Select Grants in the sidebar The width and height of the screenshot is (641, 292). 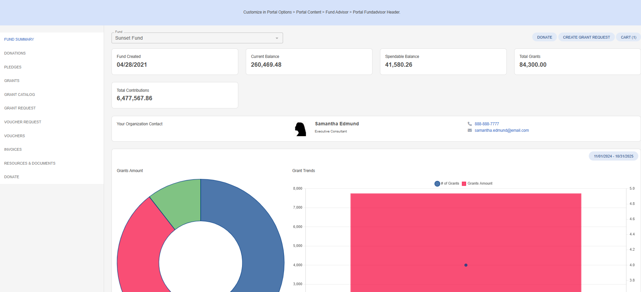[x=12, y=81]
